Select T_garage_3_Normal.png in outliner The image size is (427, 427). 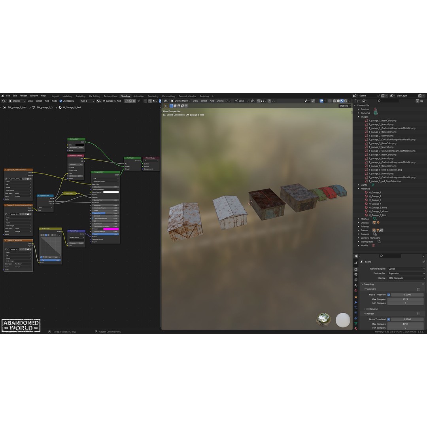point(381,147)
